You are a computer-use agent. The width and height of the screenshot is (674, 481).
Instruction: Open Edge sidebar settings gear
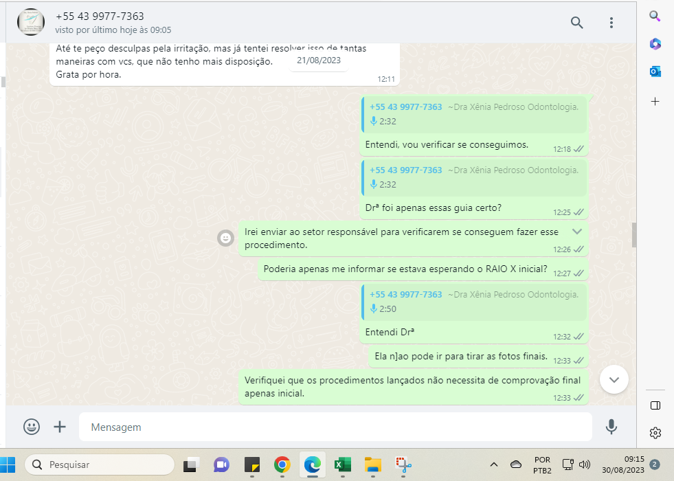(x=655, y=432)
